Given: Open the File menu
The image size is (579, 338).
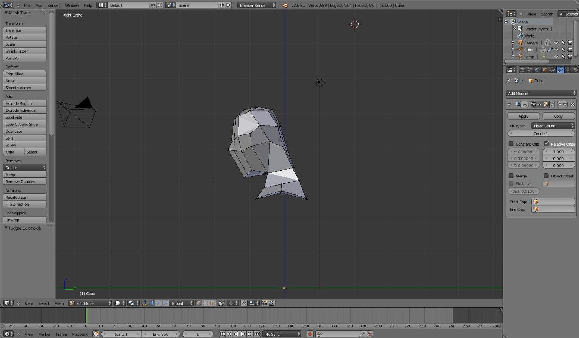Looking at the screenshot, I should click(x=27, y=5).
